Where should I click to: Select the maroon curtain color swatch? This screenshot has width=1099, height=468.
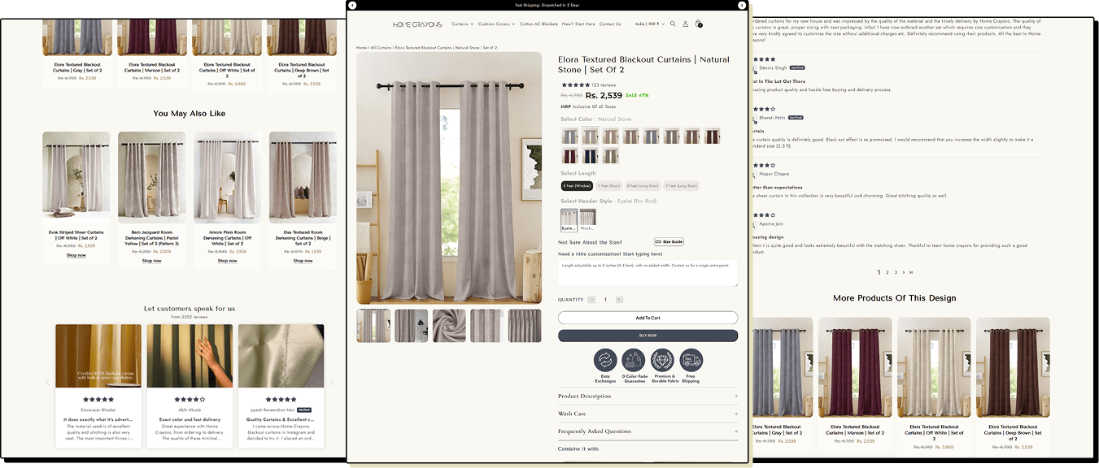coord(569,156)
